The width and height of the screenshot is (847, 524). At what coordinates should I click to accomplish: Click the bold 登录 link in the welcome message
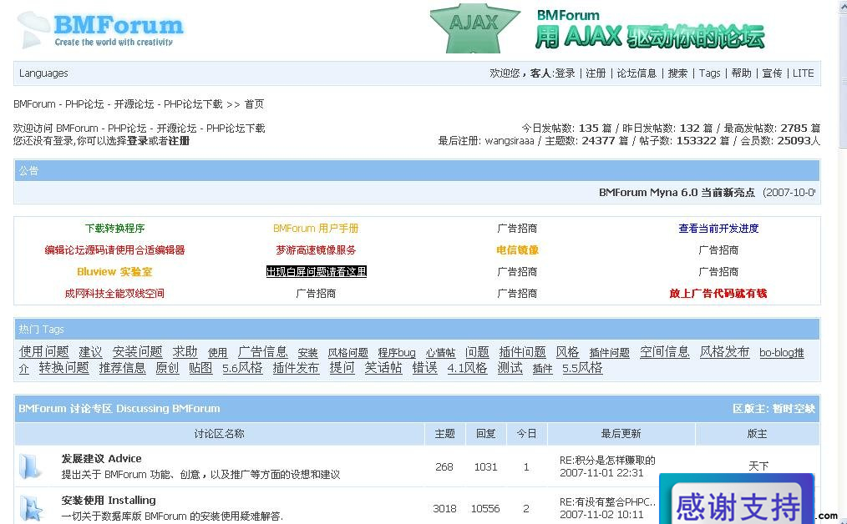pyautogui.click(x=137, y=141)
